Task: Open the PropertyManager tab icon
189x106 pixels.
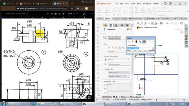Action: pos(111,25)
